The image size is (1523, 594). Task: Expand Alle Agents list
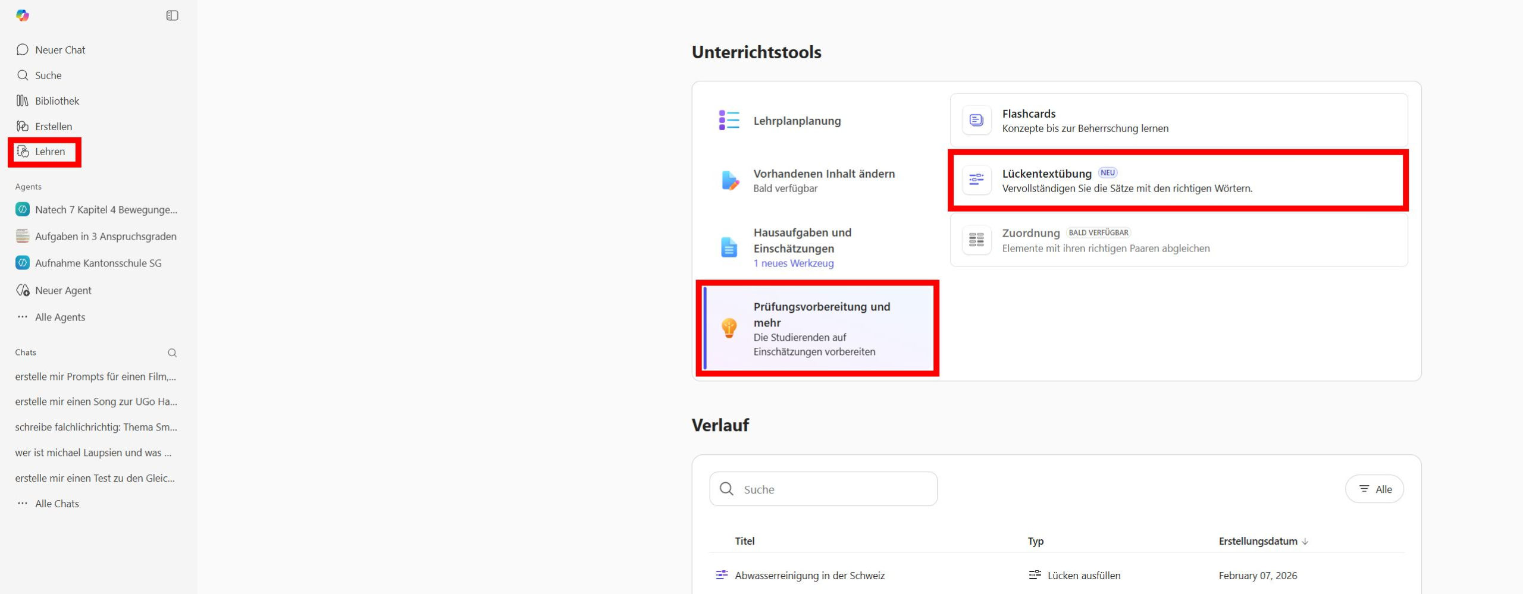tap(59, 318)
